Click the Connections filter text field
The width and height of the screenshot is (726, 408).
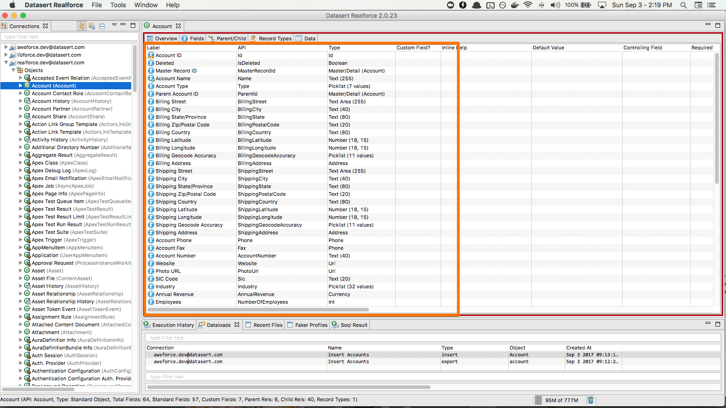tap(69, 37)
